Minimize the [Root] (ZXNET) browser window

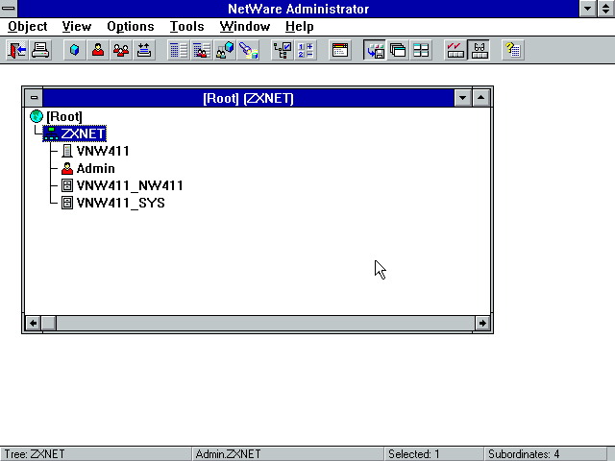(463, 98)
